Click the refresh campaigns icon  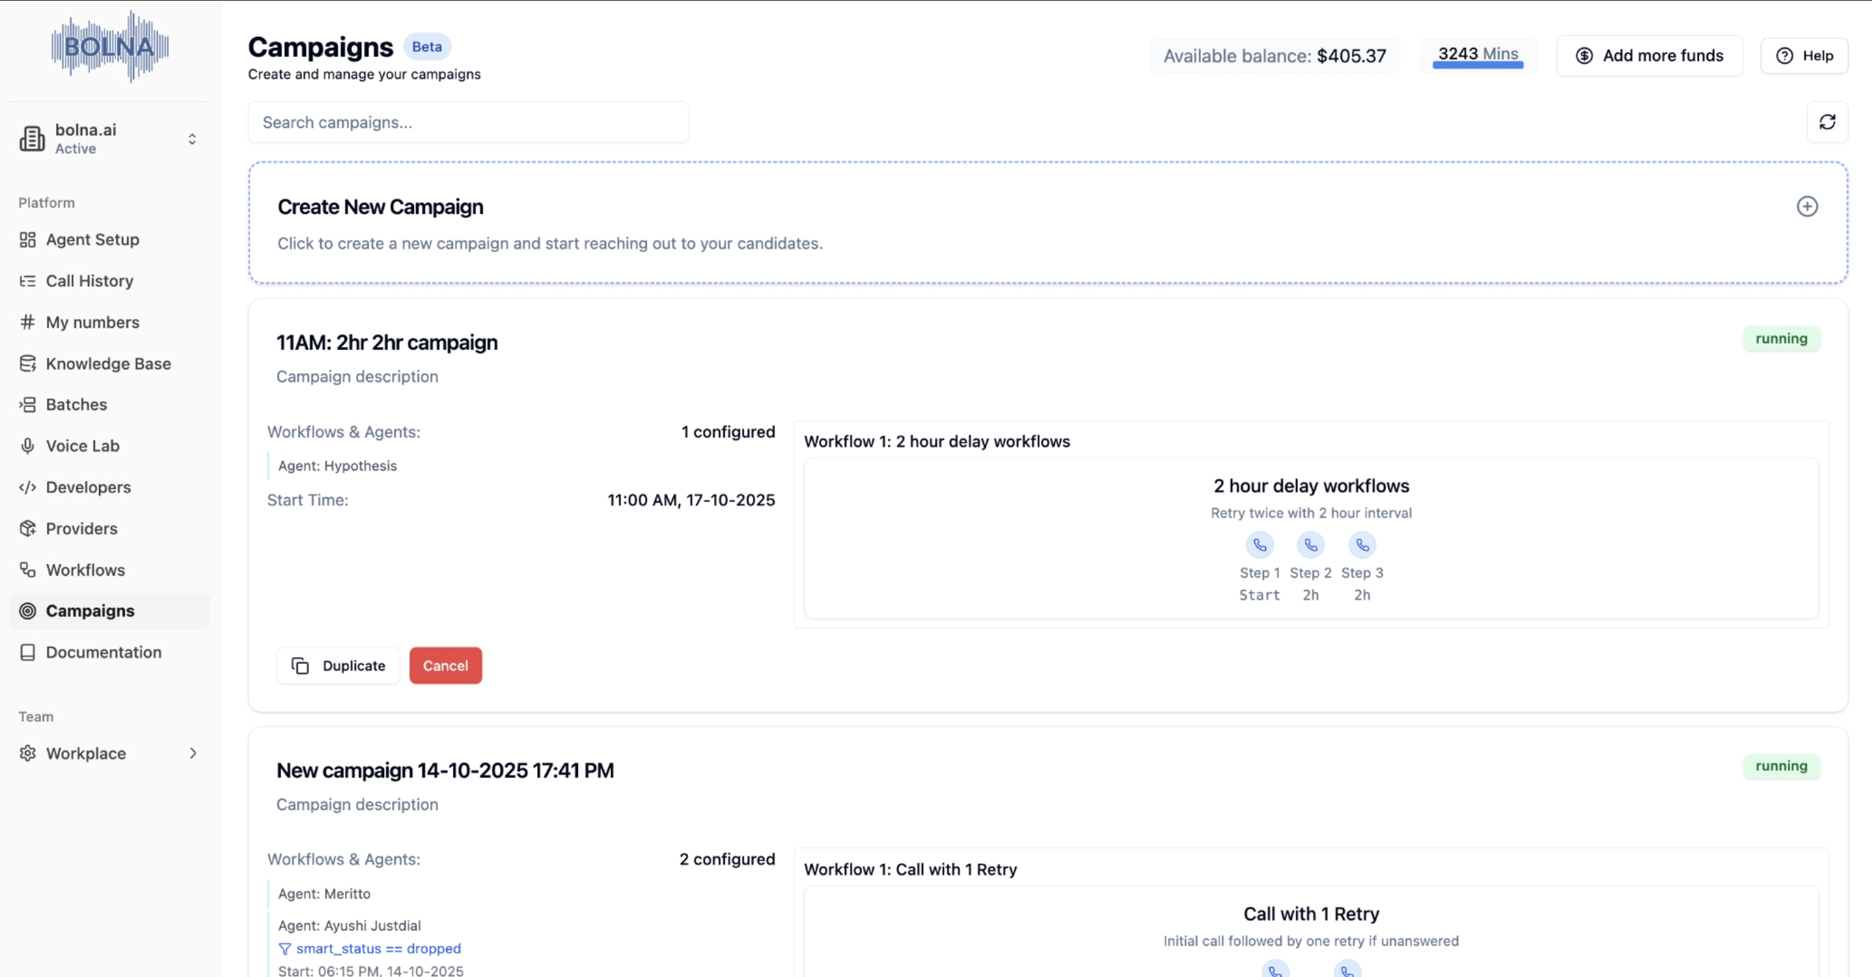[1827, 122]
